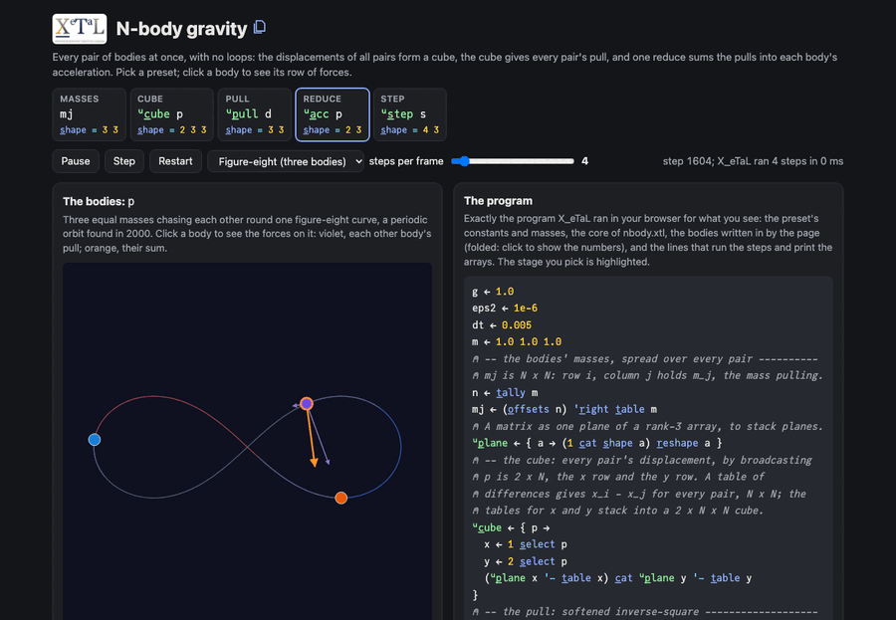Click the blue body on the orbit
Viewport: 896px width, 620px height.
(95, 440)
